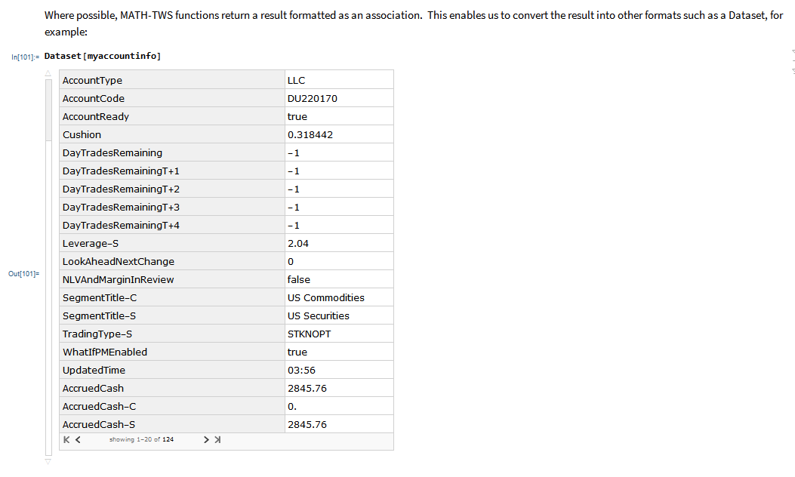Viewport: 795px width, 477px height.
Task: Click the US Securities value cell
Action: (x=339, y=315)
